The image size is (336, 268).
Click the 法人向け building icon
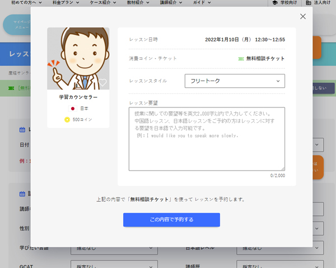pos(309,3)
